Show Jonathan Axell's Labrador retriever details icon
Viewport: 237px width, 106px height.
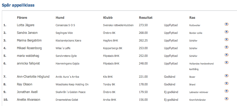[226, 91]
